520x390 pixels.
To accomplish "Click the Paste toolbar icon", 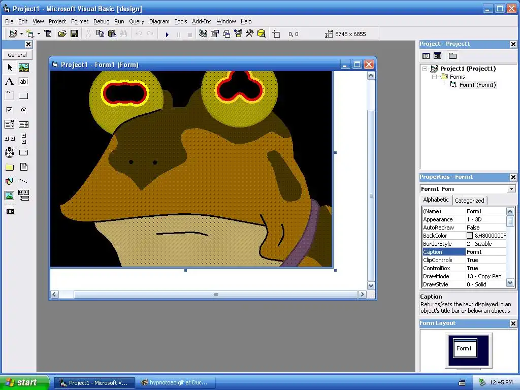I will tap(112, 34).
